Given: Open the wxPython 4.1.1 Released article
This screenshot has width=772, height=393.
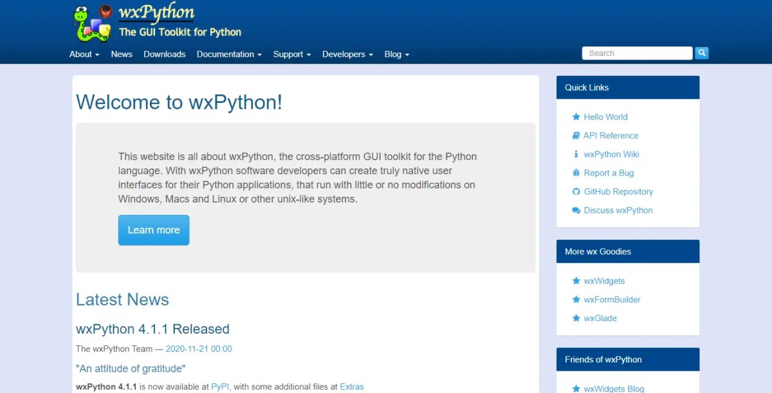Looking at the screenshot, I should tap(152, 329).
